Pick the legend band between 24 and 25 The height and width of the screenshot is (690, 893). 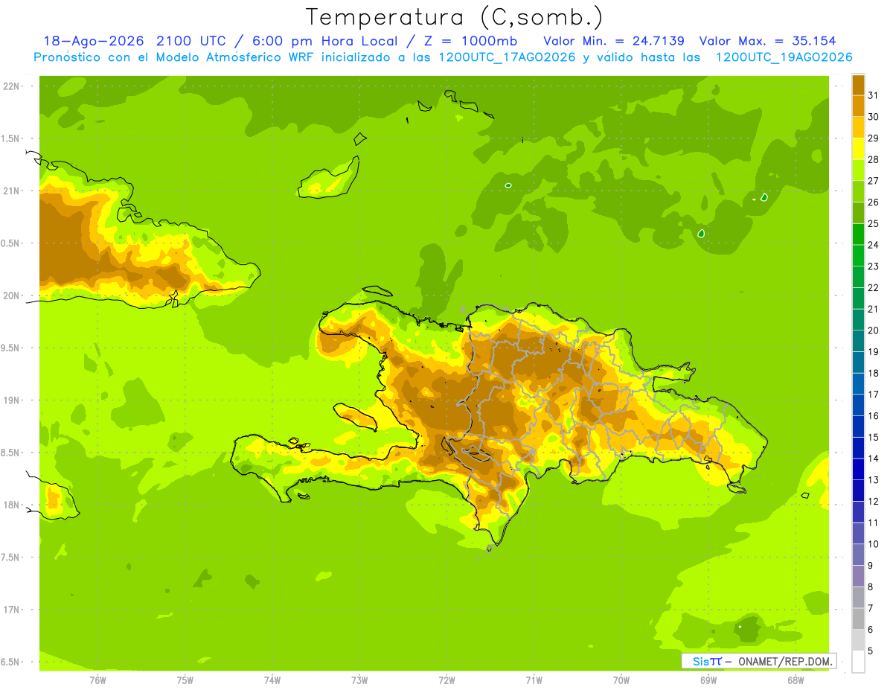858,234
